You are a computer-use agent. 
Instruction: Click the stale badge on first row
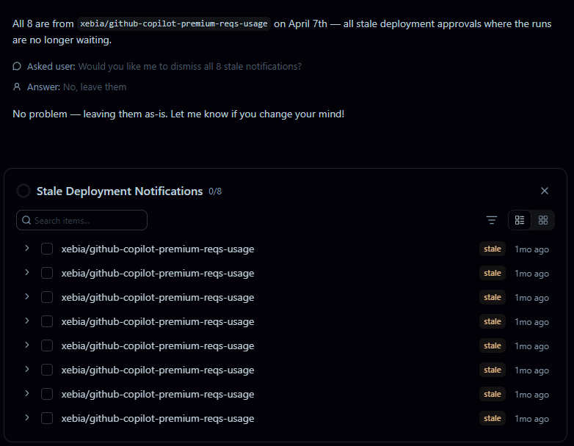pos(493,249)
